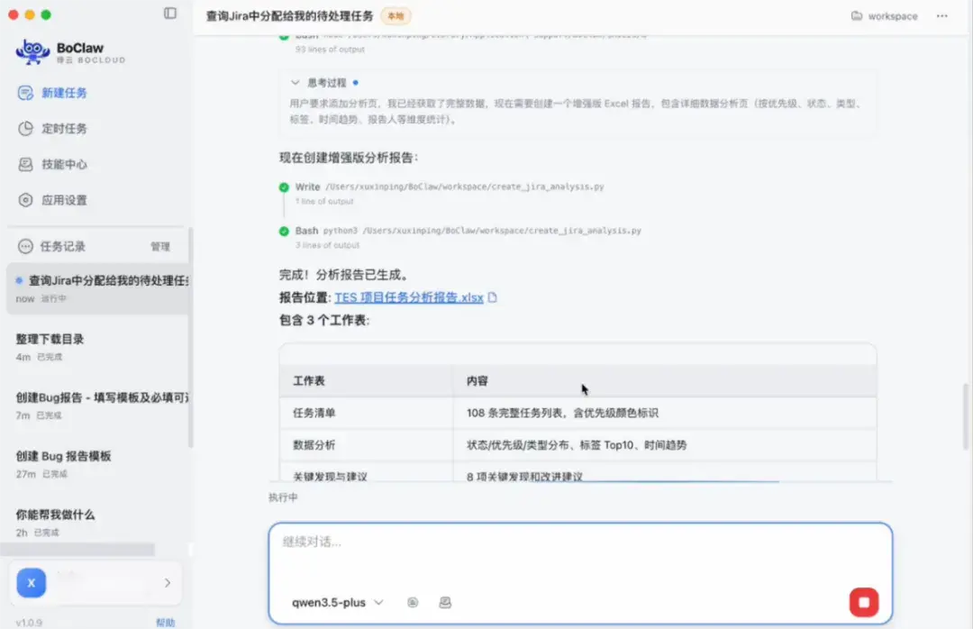Screen dimensions: 973x629
Task: Click the Write step green check icon
Action: coord(284,187)
